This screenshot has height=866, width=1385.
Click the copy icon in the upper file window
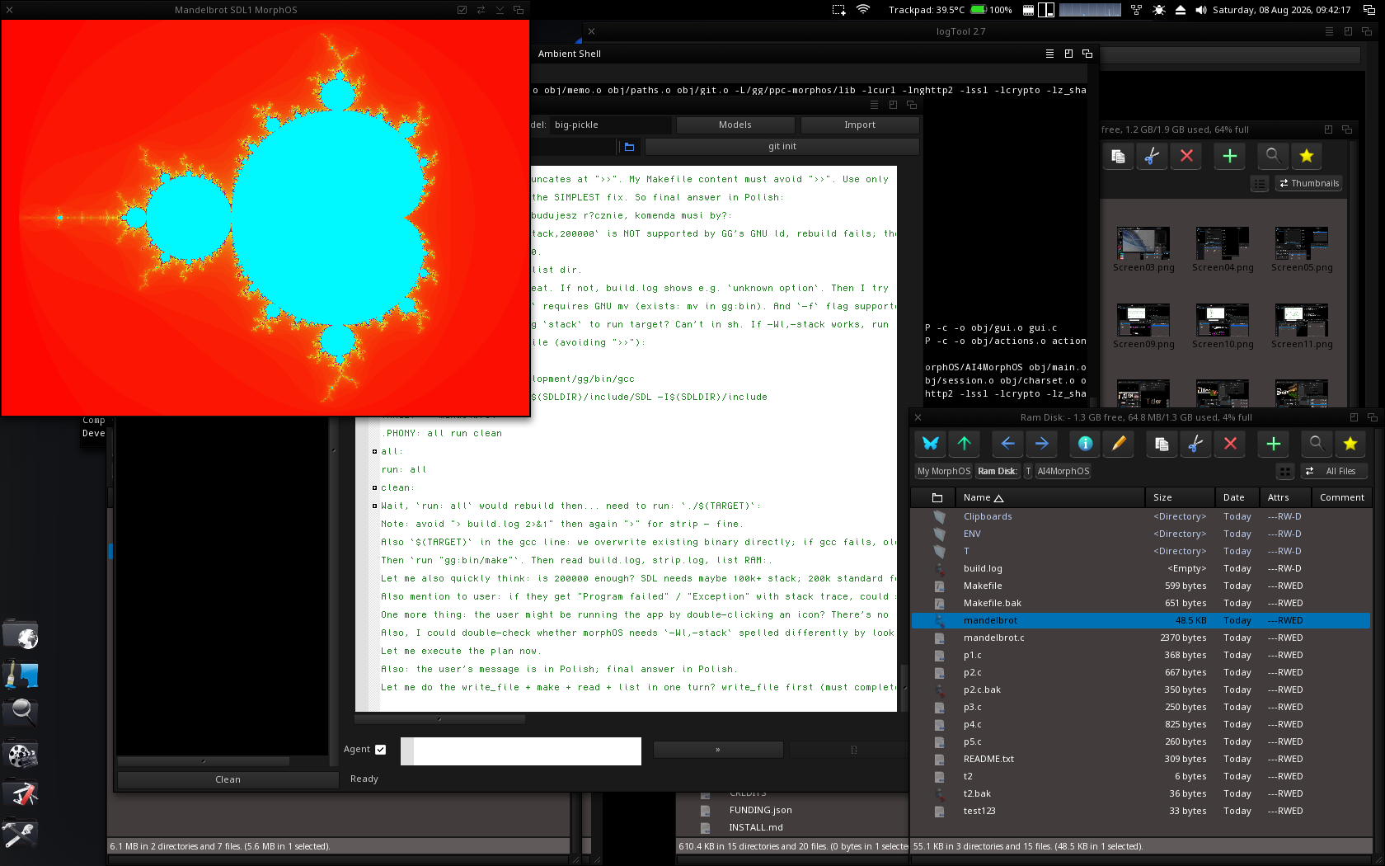(x=1118, y=156)
